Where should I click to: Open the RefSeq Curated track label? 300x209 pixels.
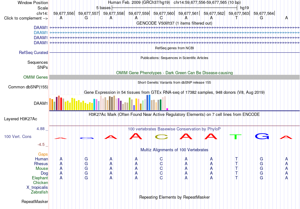pyautogui.click(x=33, y=53)
